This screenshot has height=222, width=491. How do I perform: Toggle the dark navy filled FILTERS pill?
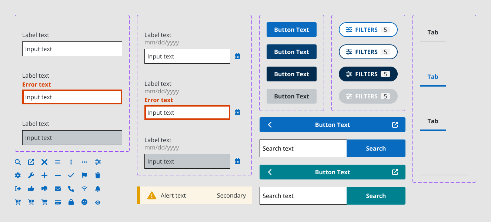click(368, 74)
